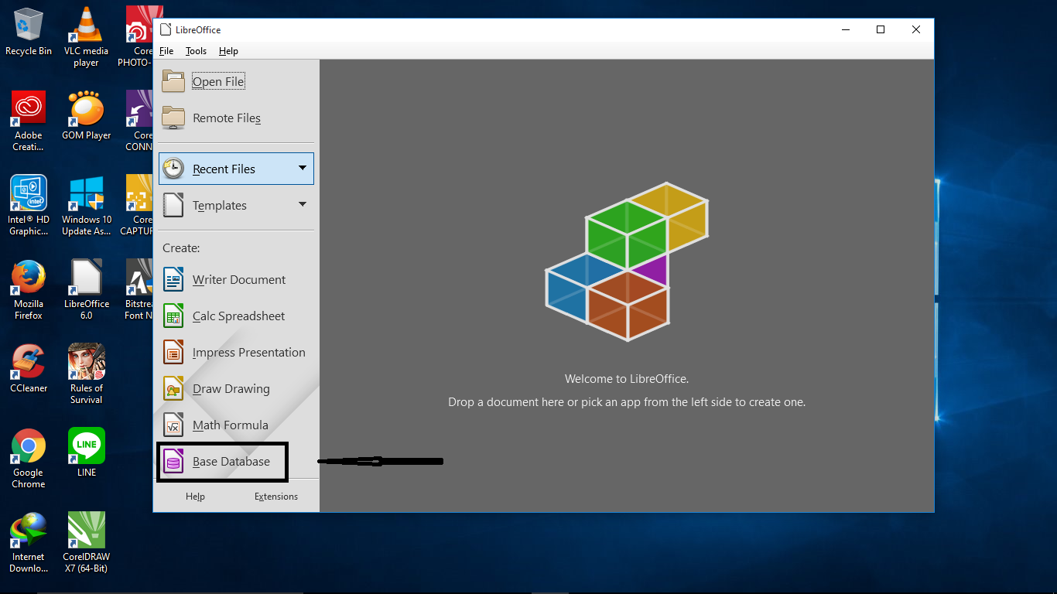Close the LibreOffice window
The image size is (1057, 594).
point(916,29)
